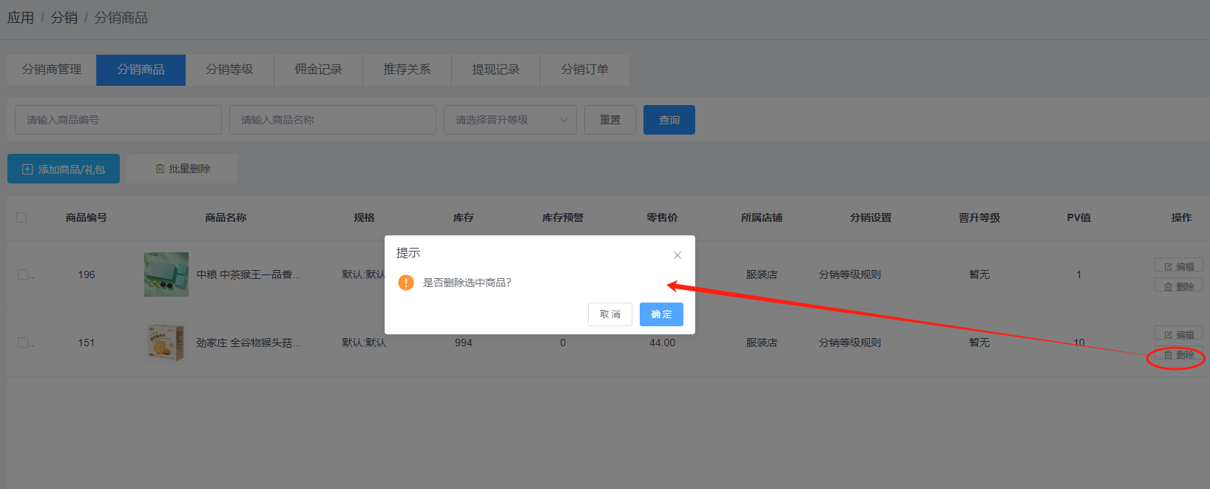The height and width of the screenshot is (489, 1210).
Task: Click the 添加商品/礼包 button
Action: pyautogui.click(x=64, y=169)
